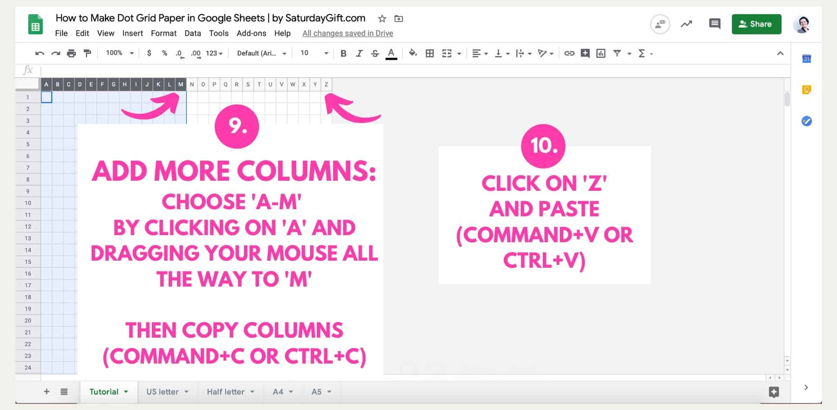Toggle bold formatting
The image size is (837, 410).
pyautogui.click(x=343, y=54)
